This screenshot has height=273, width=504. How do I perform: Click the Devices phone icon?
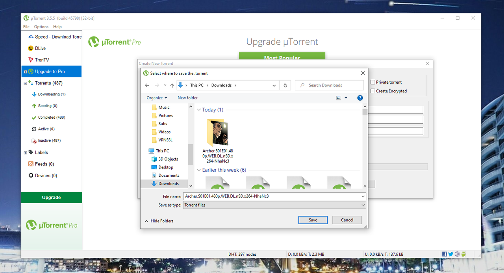tap(31, 176)
